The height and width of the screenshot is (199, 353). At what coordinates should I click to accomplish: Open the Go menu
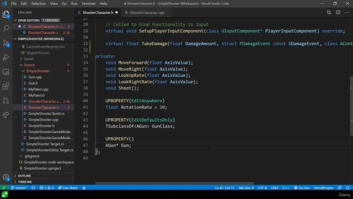[x=65, y=4]
